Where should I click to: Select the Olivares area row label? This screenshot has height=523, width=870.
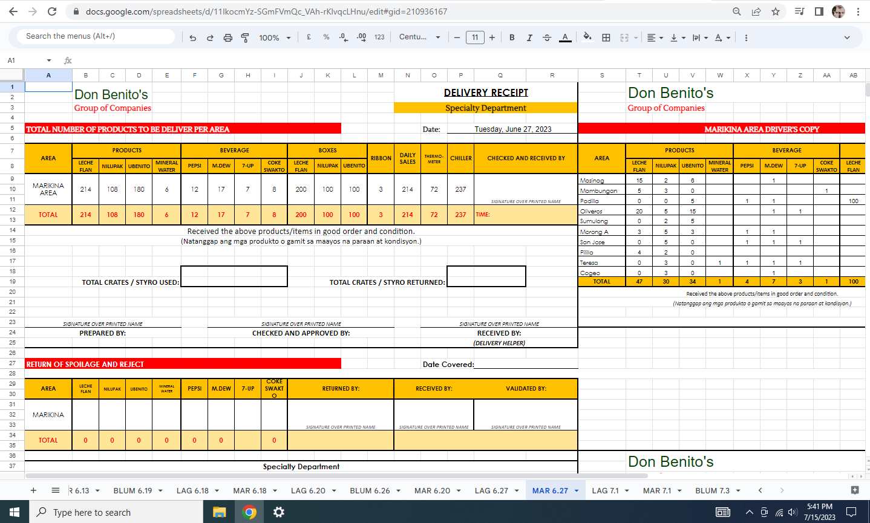591,211
